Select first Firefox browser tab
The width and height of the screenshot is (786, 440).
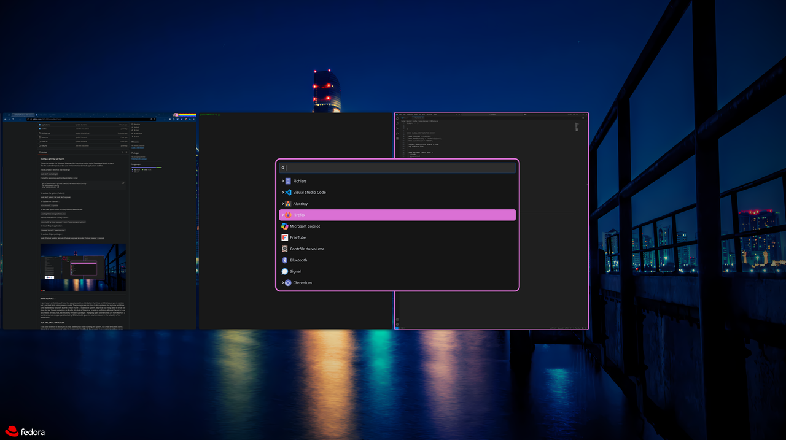23,115
